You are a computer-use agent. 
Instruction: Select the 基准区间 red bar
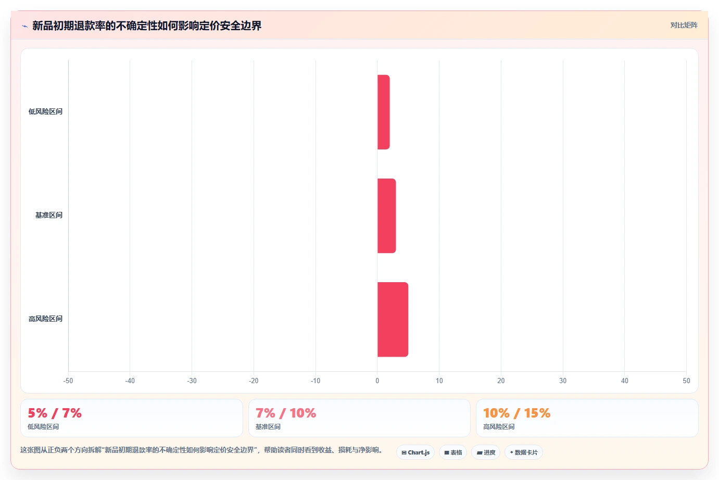click(386, 216)
